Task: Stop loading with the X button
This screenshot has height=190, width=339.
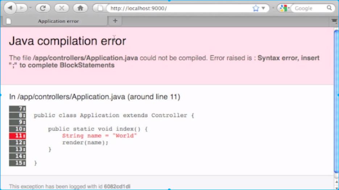Action: (x=62, y=8)
